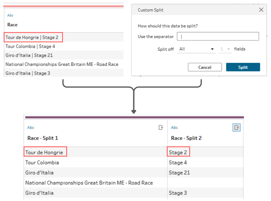Select 'National Championships Great Britain ME - Road Race' in Split 1

point(89,183)
